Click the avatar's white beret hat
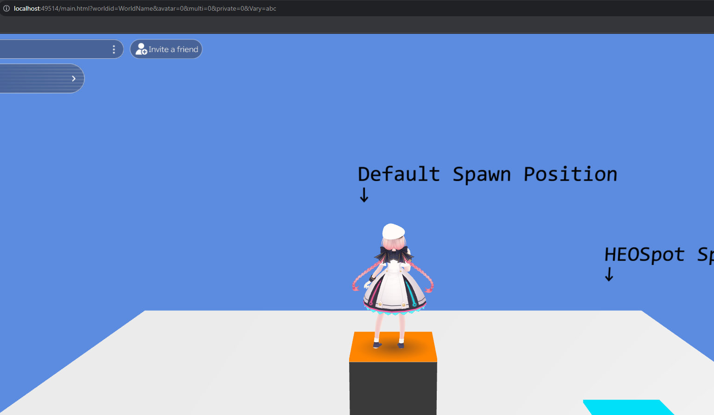This screenshot has height=415, width=714. coord(393,231)
